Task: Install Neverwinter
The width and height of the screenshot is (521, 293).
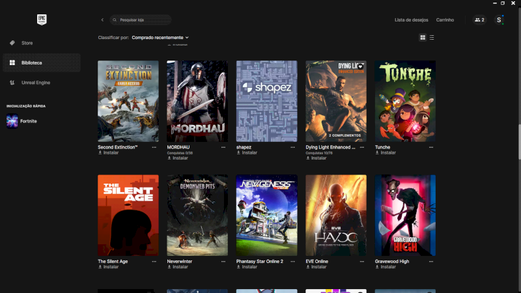Action: pos(178,267)
